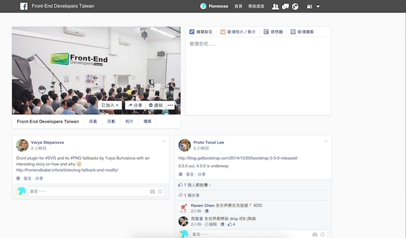
Task: Open the three-dot more options button
Action: point(170,105)
